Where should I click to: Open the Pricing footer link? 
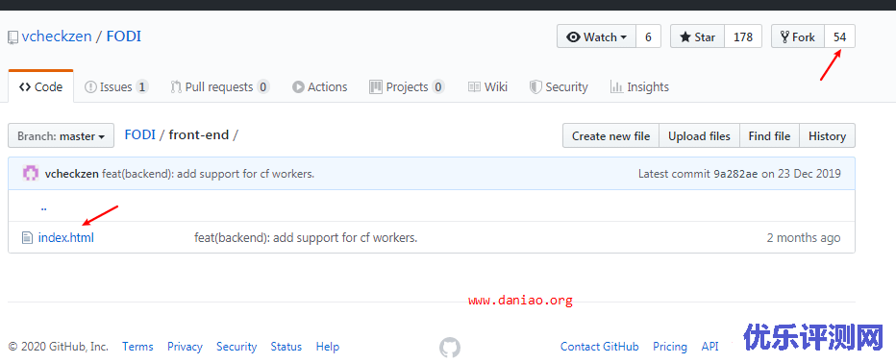click(x=670, y=347)
